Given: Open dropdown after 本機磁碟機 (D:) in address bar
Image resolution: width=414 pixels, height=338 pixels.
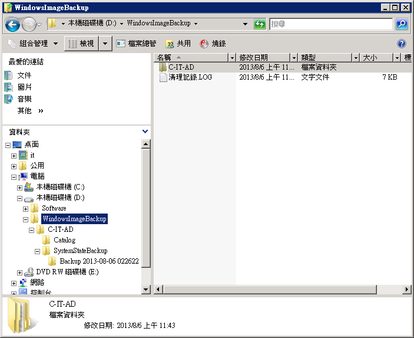Looking at the screenshot, I should tap(121, 24).
